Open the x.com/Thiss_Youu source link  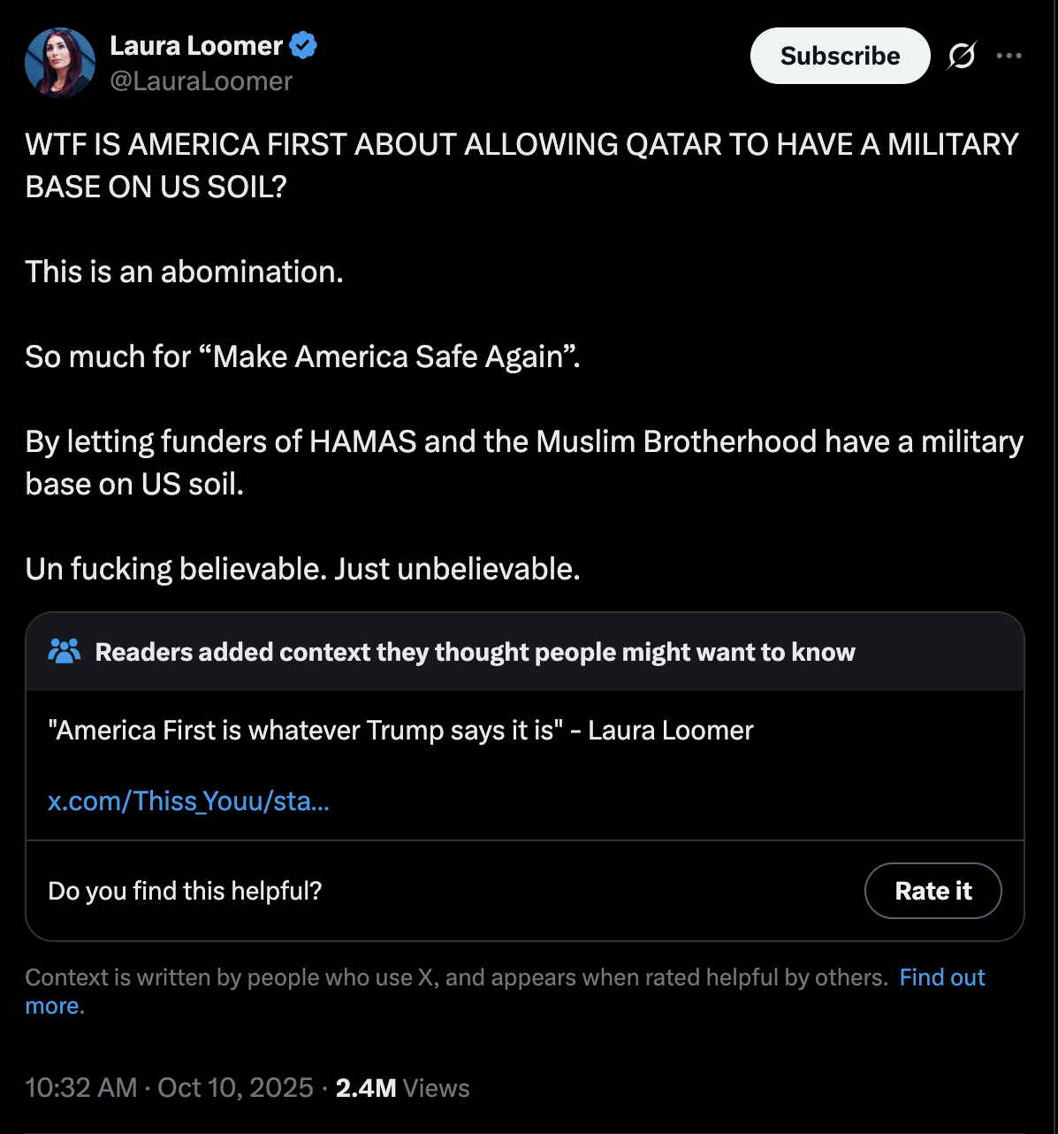pos(188,801)
